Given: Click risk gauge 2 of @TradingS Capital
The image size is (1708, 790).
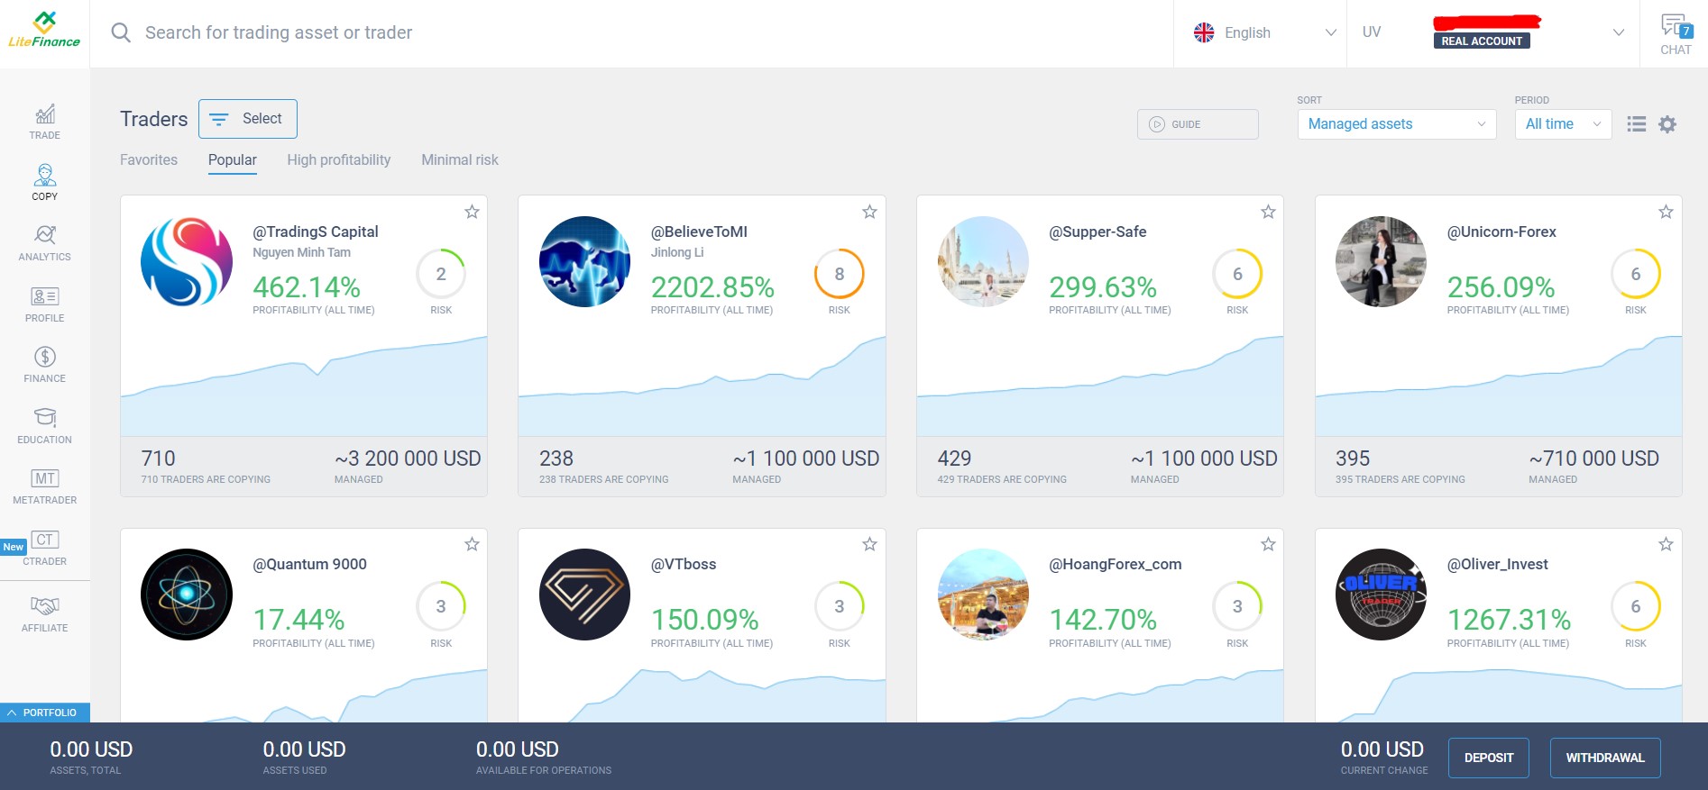Looking at the screenshot, I should point(441,274).
